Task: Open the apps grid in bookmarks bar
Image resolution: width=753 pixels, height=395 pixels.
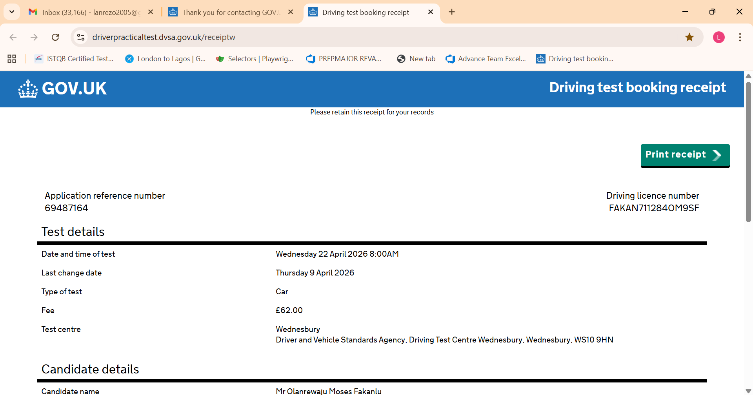Action: point(12,59)
